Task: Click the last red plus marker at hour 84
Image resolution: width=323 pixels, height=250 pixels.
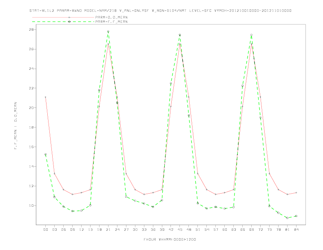Action: coord(296,193)
